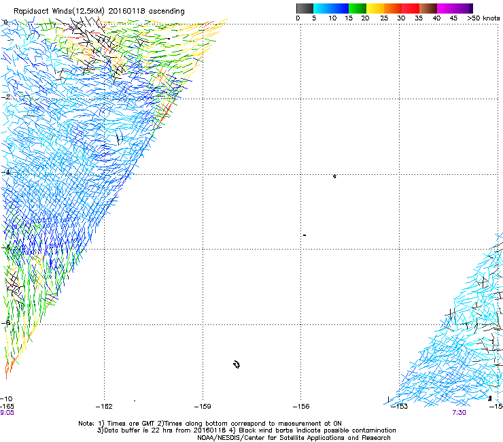Click the -162 longitude axis label
The image size is (503, 442).
pyautogui.click(x=104, y=407)
